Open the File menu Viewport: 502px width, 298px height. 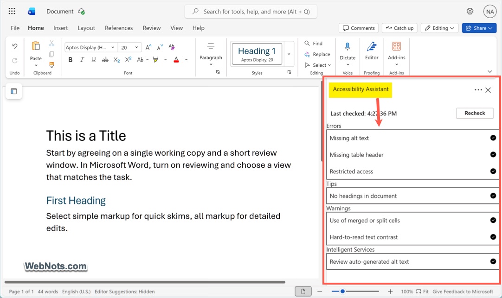point(15,28)
